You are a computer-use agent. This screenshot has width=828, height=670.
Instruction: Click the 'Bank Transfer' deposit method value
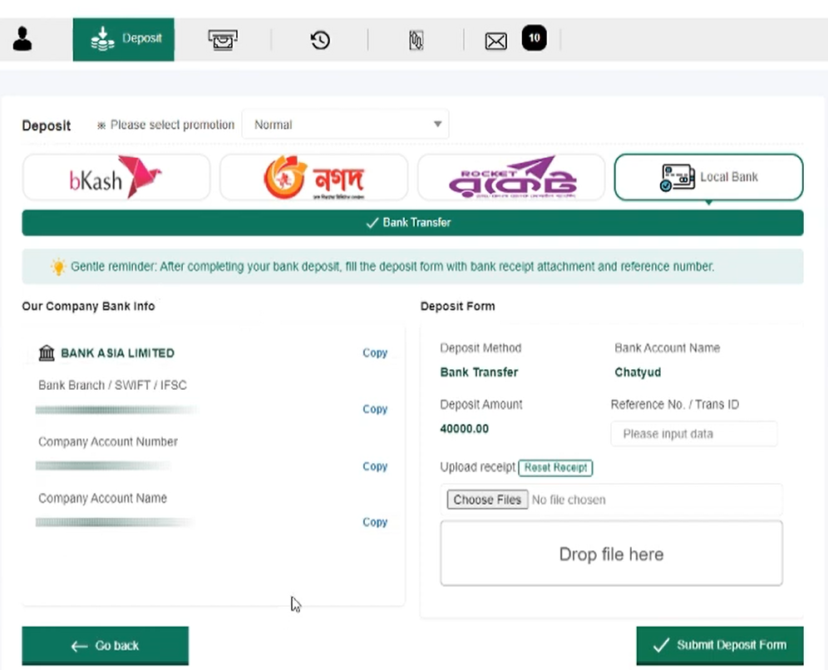coord(479,372)
